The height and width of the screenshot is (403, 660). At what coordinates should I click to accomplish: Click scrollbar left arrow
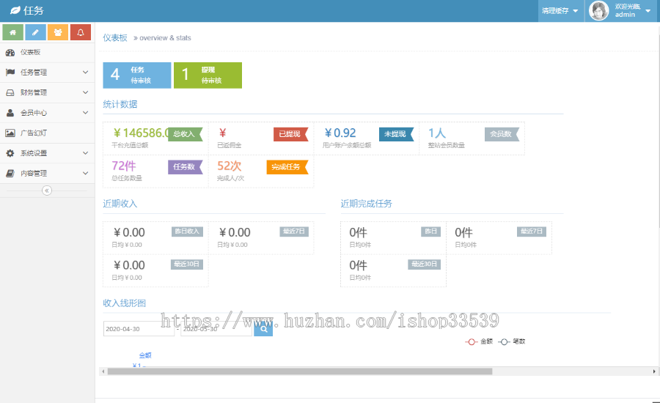coord(103,371)
